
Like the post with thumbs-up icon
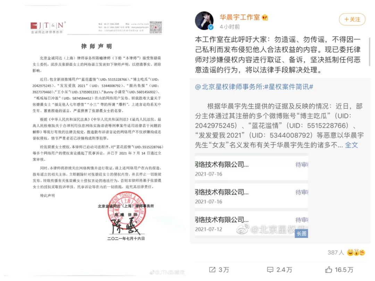coord(328,270)
